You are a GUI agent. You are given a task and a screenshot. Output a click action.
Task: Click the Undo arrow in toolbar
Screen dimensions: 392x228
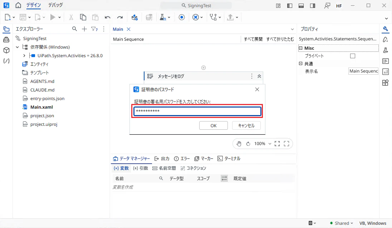[x=108, y=17]
